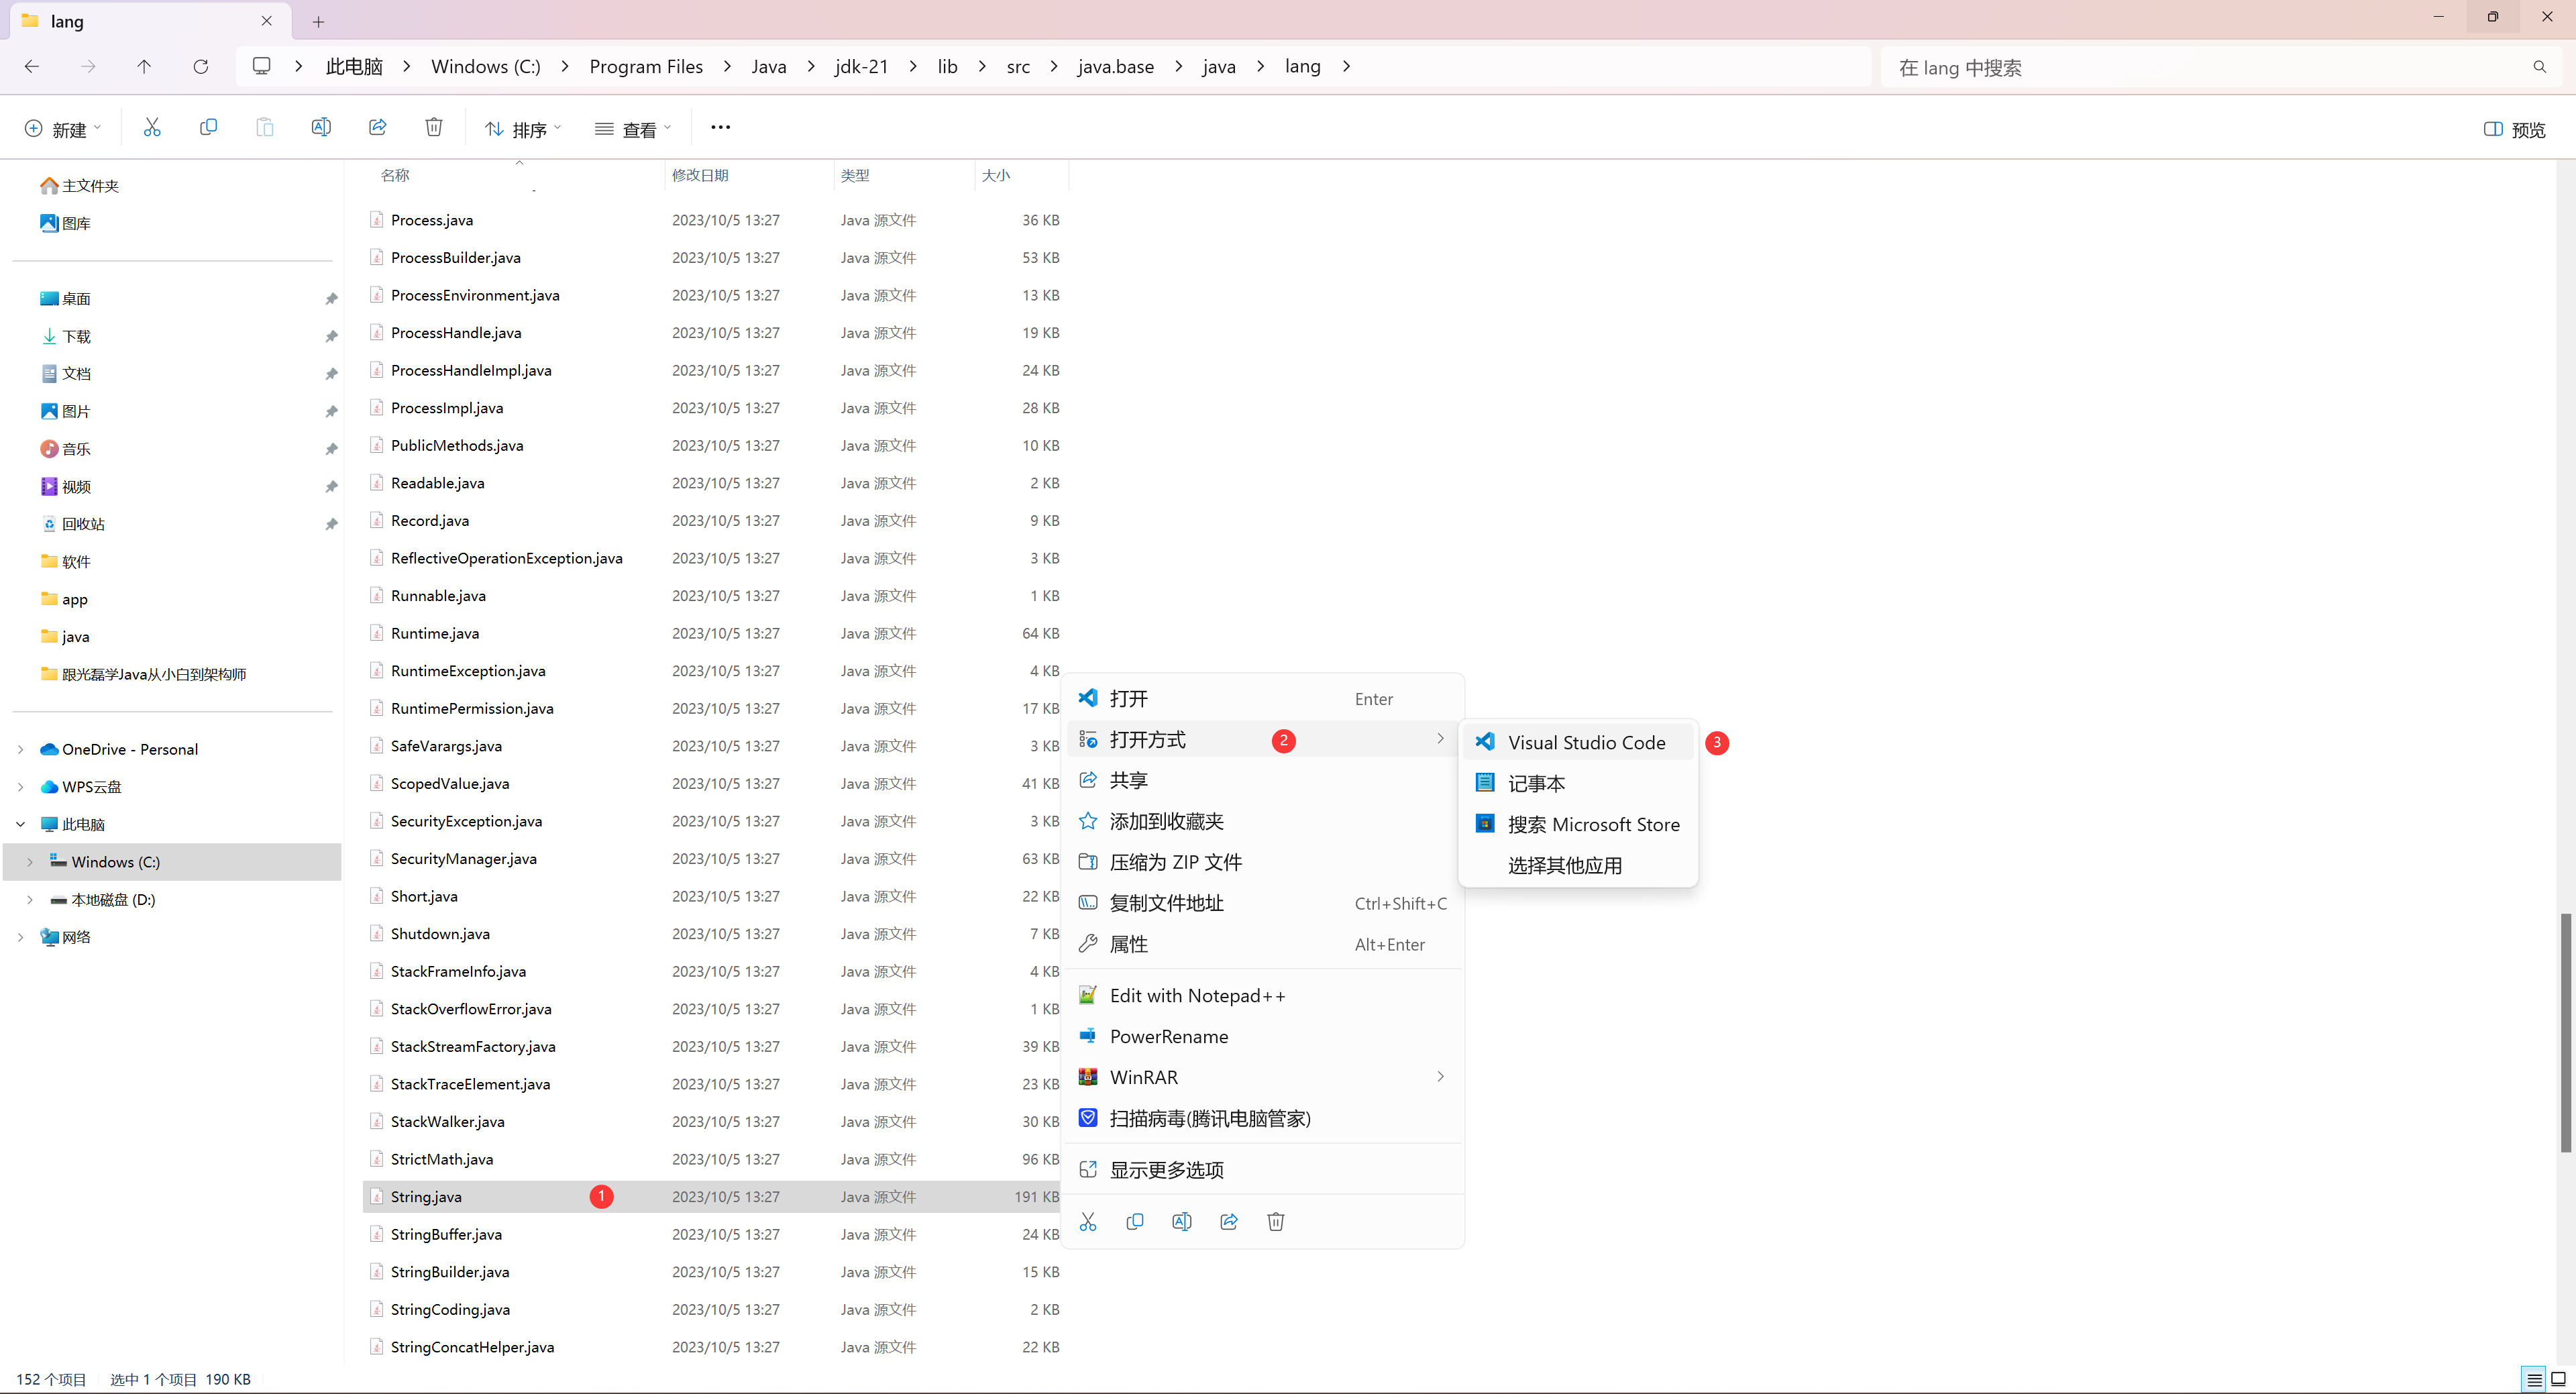Viewport: 2576px width, 1394px height.
Task: Expand 网络 in sidebar
Action: click(x=20, y=937)
